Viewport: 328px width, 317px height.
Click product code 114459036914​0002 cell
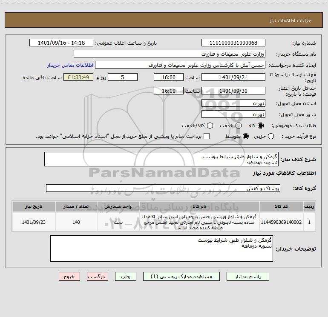(281, 222)
